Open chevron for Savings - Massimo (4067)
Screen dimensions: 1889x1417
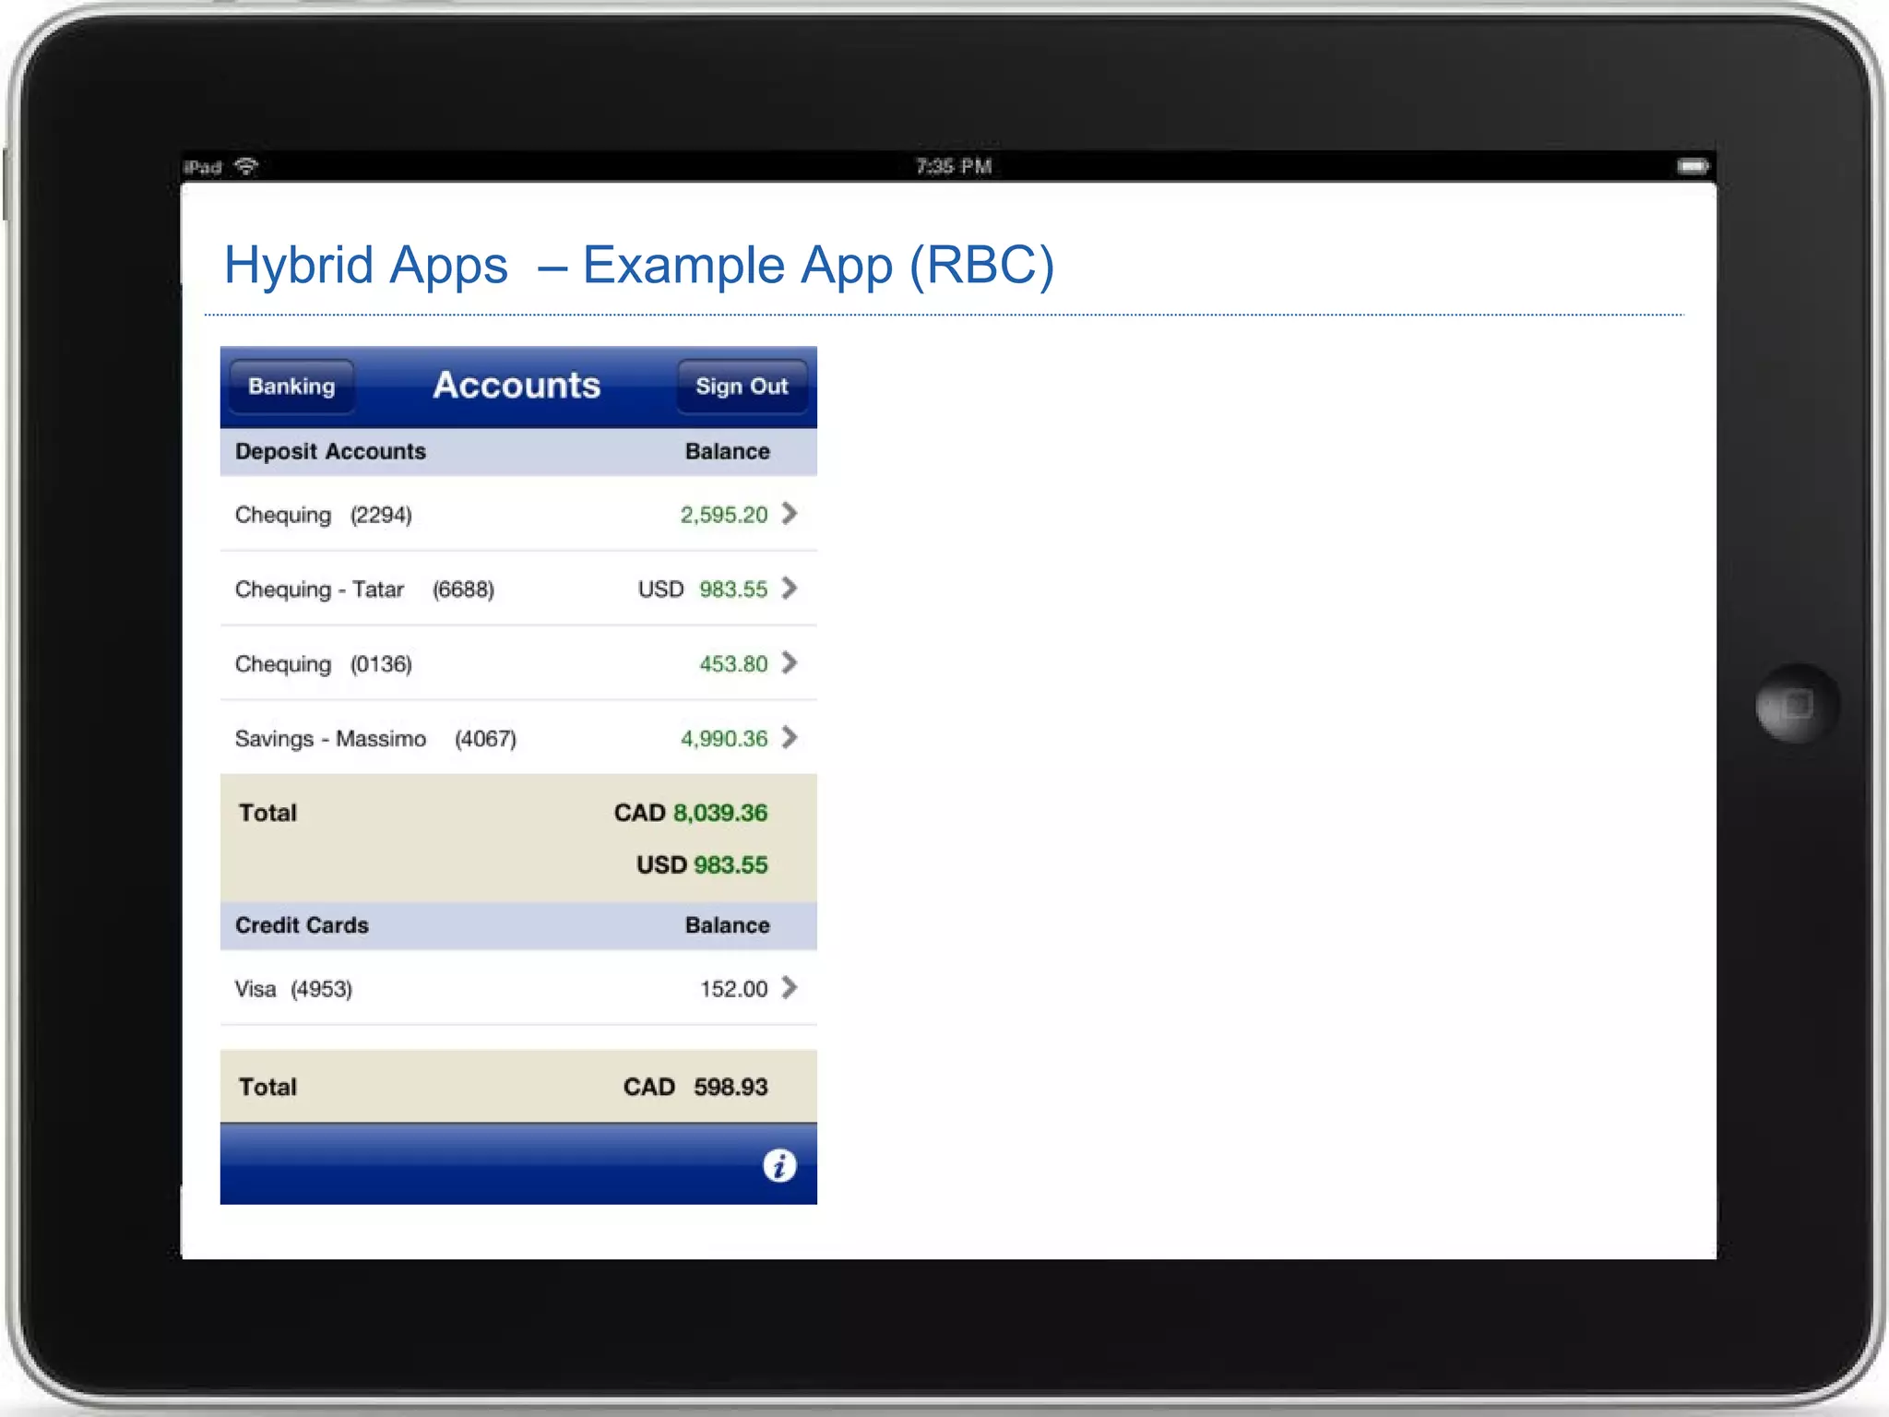(790, 738)
